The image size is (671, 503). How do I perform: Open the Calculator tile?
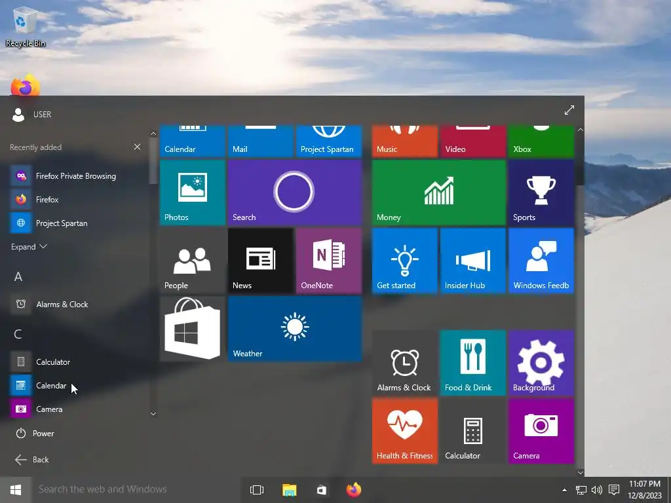pos(473,431)
